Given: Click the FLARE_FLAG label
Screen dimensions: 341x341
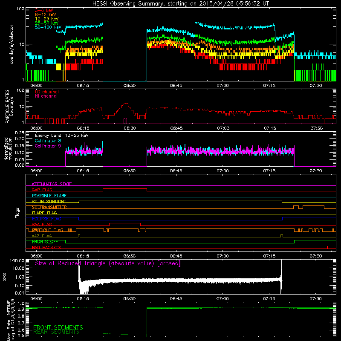Looking at the screenshot, I should click(x=44, y=213).
